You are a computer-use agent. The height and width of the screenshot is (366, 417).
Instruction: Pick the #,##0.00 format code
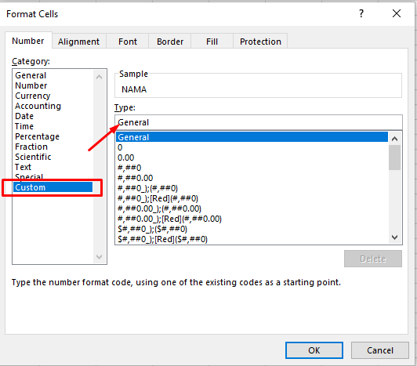coord(136,178)
